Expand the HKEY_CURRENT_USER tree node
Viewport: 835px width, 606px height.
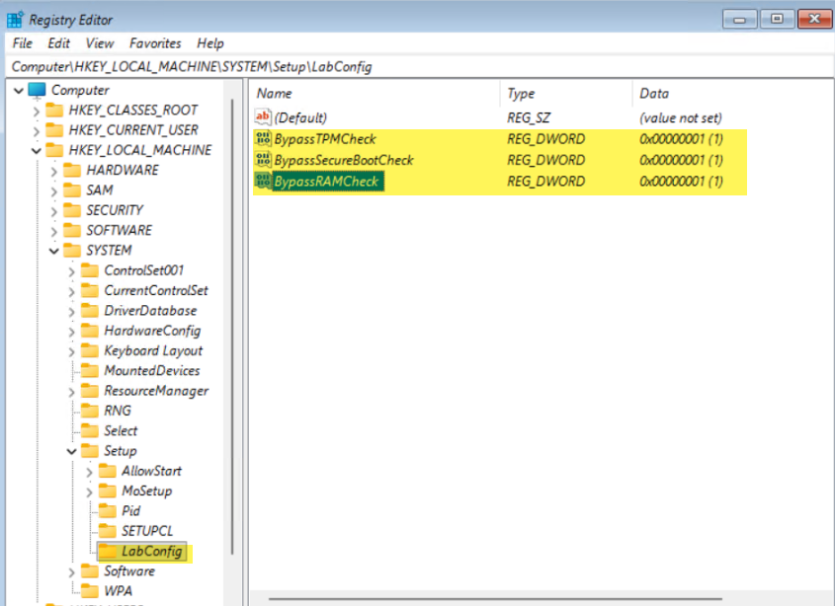click(x=37, y=130)
